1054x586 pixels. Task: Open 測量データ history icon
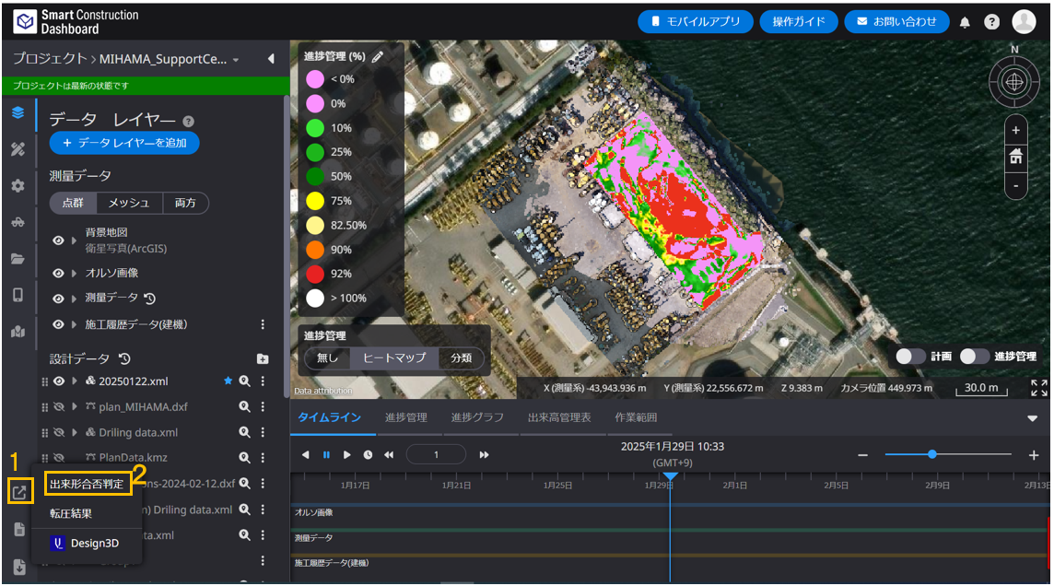[x=150, y=298]
